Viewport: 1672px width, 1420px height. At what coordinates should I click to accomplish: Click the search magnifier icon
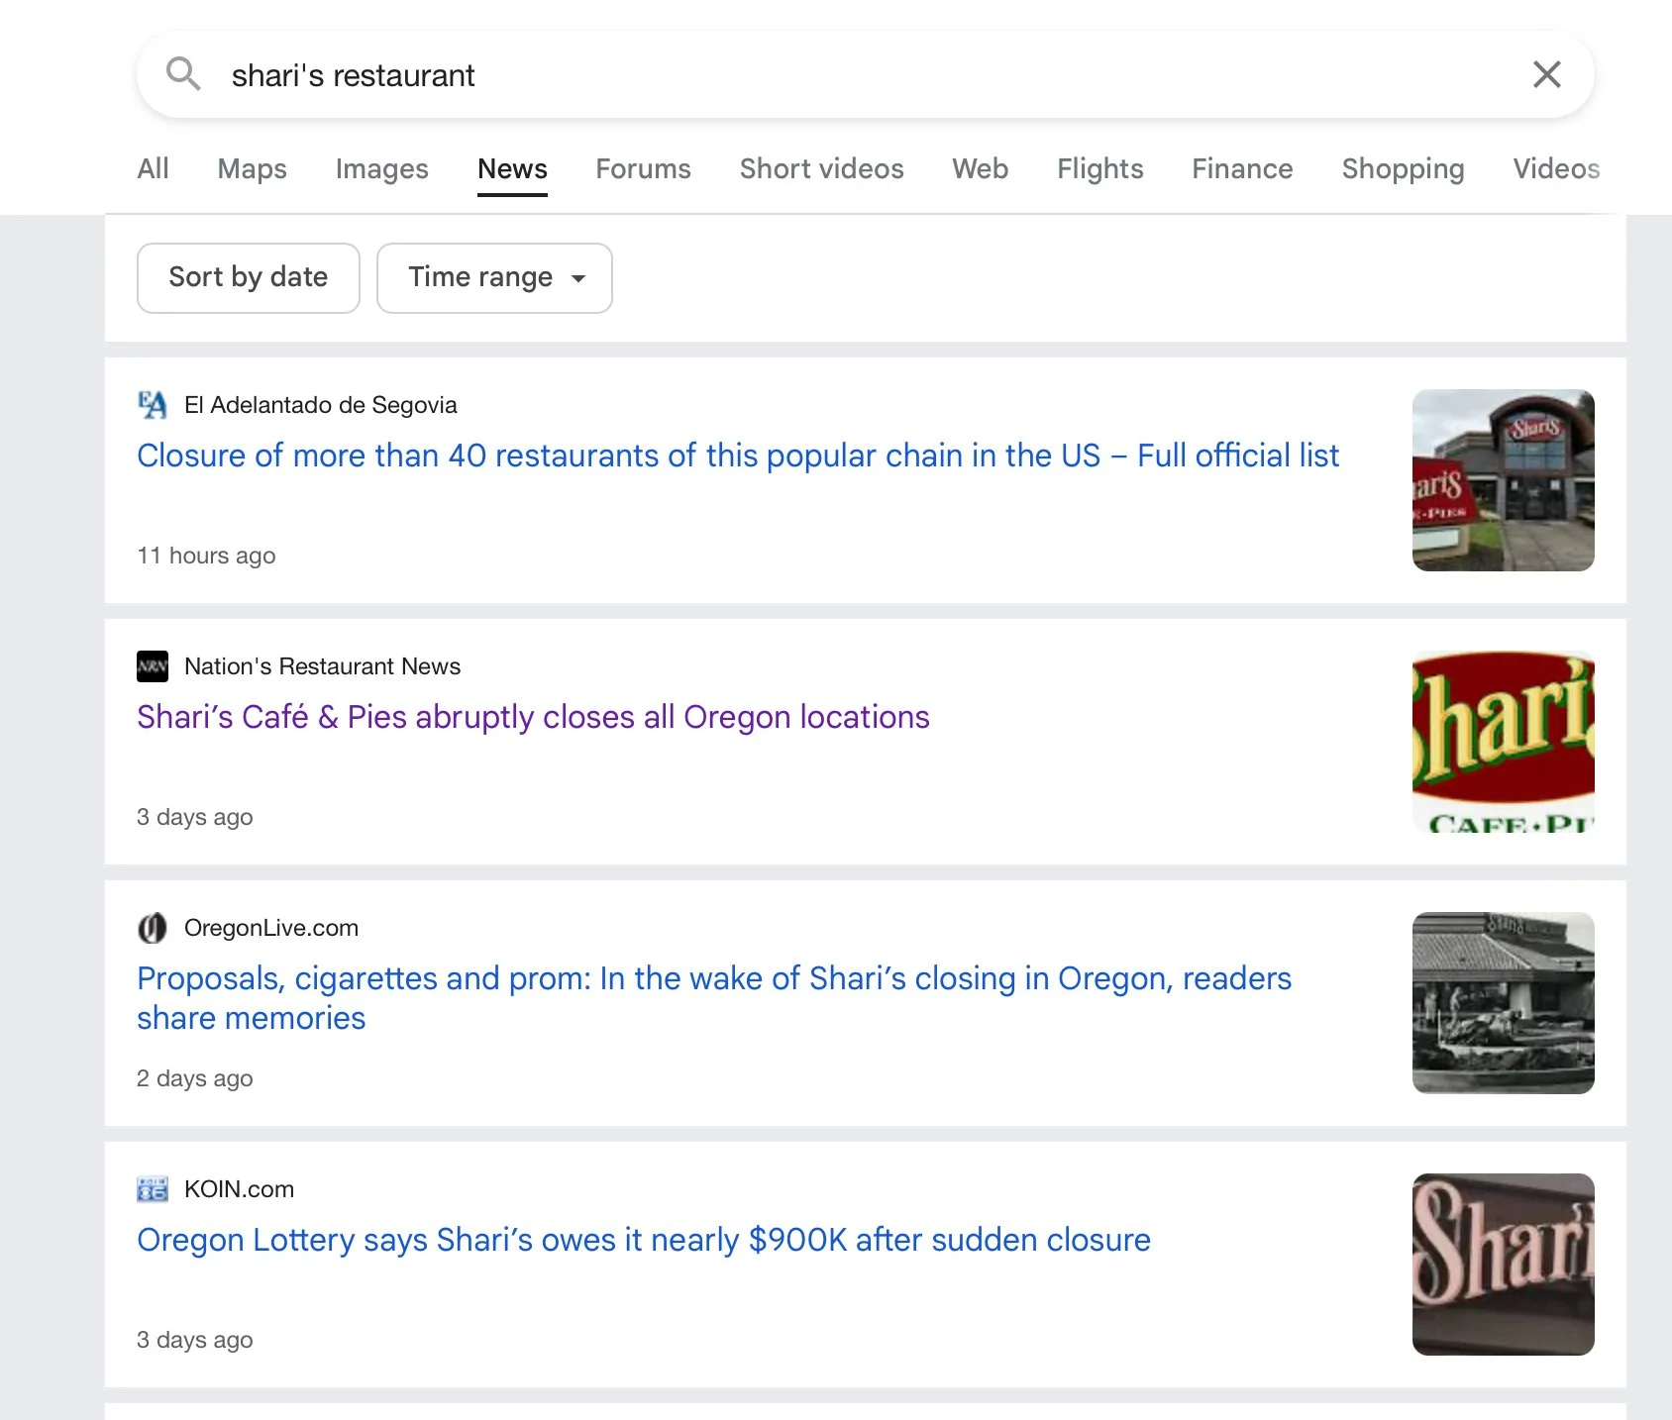pos(183,74)
